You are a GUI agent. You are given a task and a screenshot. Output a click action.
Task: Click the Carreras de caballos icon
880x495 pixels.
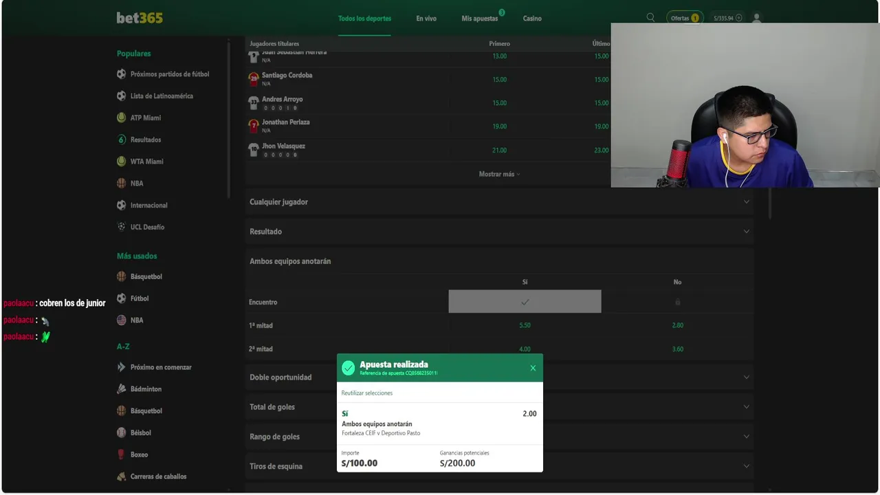pyautogui.click(x=122, y=476)
